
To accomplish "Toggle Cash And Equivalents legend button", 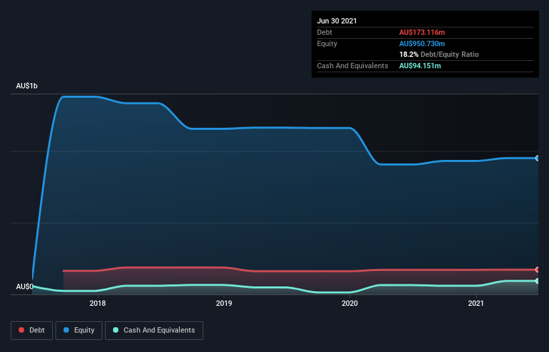I will [154, 331].
